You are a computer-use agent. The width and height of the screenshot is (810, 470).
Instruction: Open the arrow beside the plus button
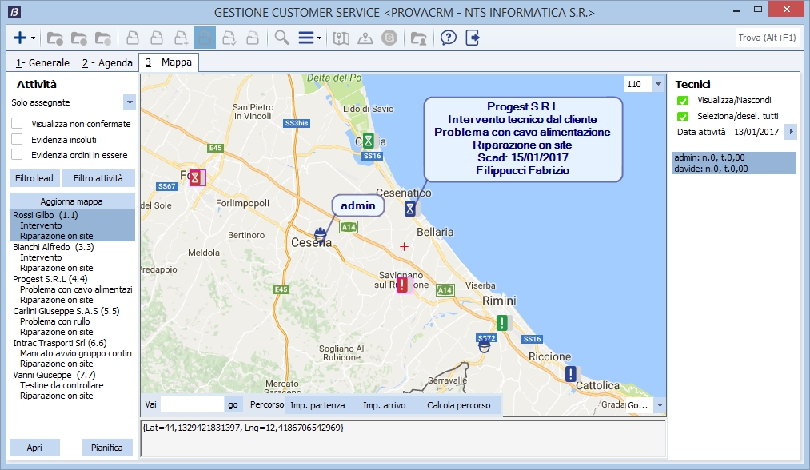pos(33,38)
